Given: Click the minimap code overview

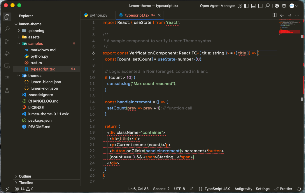Looking at the screenshot, I should [290, 27].
